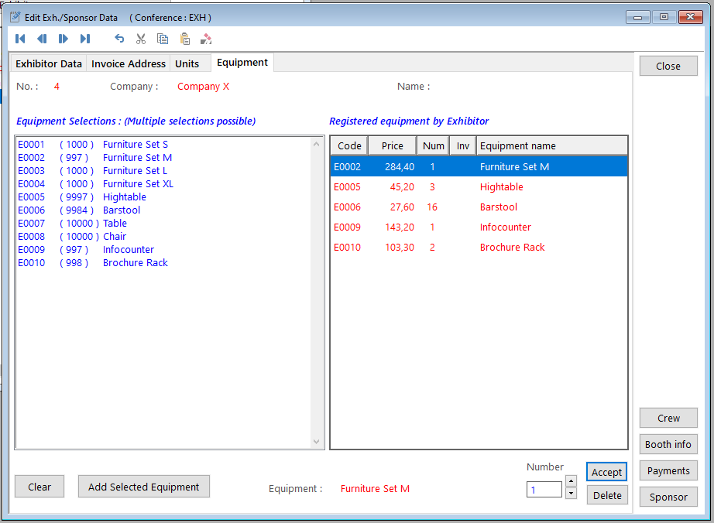Go to the first record
Image resolution: width=714 pixels, height=523 pixels.
[x=20, y=39]
